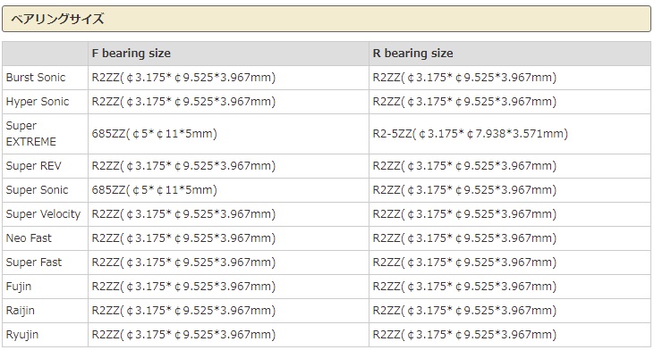Select Super Sonic F bearing 685ZZ cell
Screen dimensions: 654x350
(x=228, y=190)
